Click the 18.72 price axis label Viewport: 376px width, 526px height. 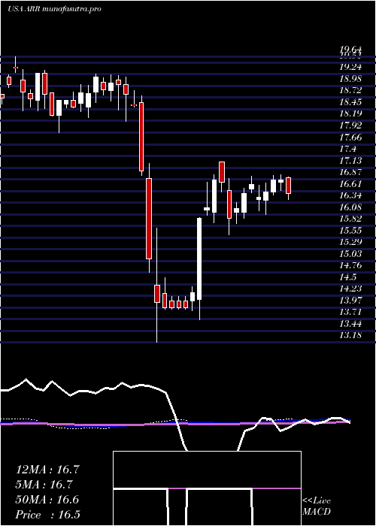tap(350, 90)
